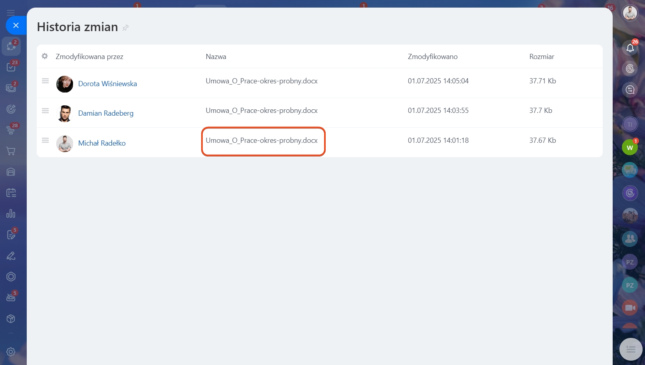Image resolution: width=645 pixels, height=365 pixels.
Task: Open the cube box sidebar icon
Action: 11,319
